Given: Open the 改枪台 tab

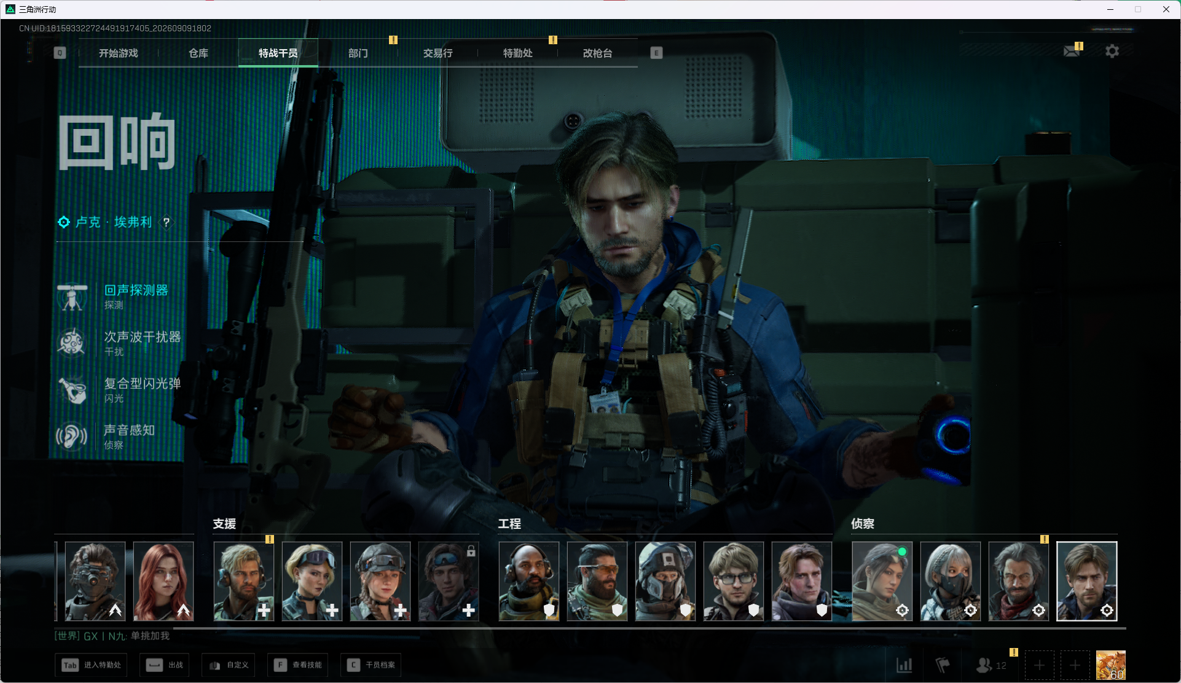Looking at the screenshot, I should (x=598, y=53).
